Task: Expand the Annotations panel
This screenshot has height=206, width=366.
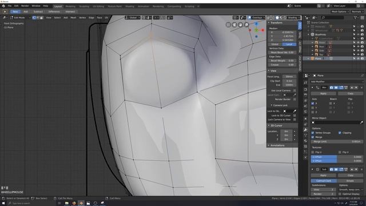Action: pyautogui.click(x=269, y=145)
